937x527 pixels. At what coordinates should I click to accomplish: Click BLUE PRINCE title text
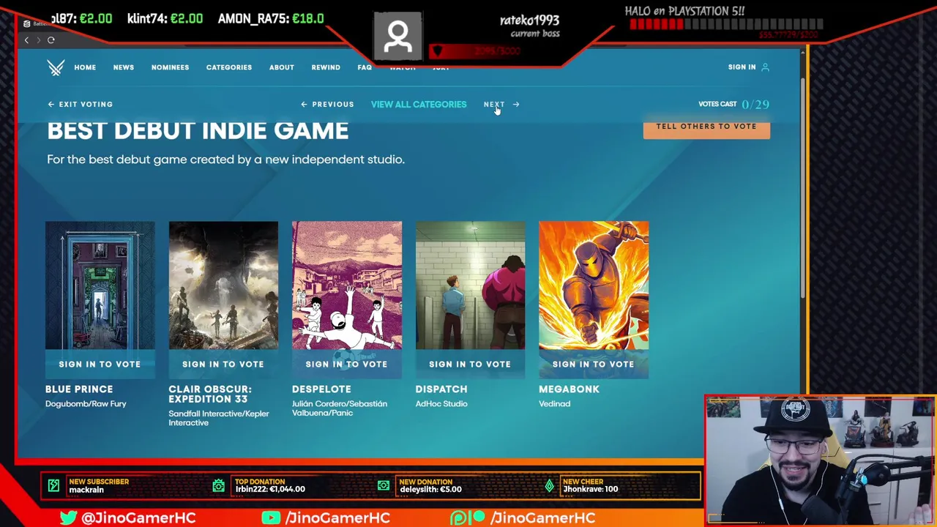79,389
